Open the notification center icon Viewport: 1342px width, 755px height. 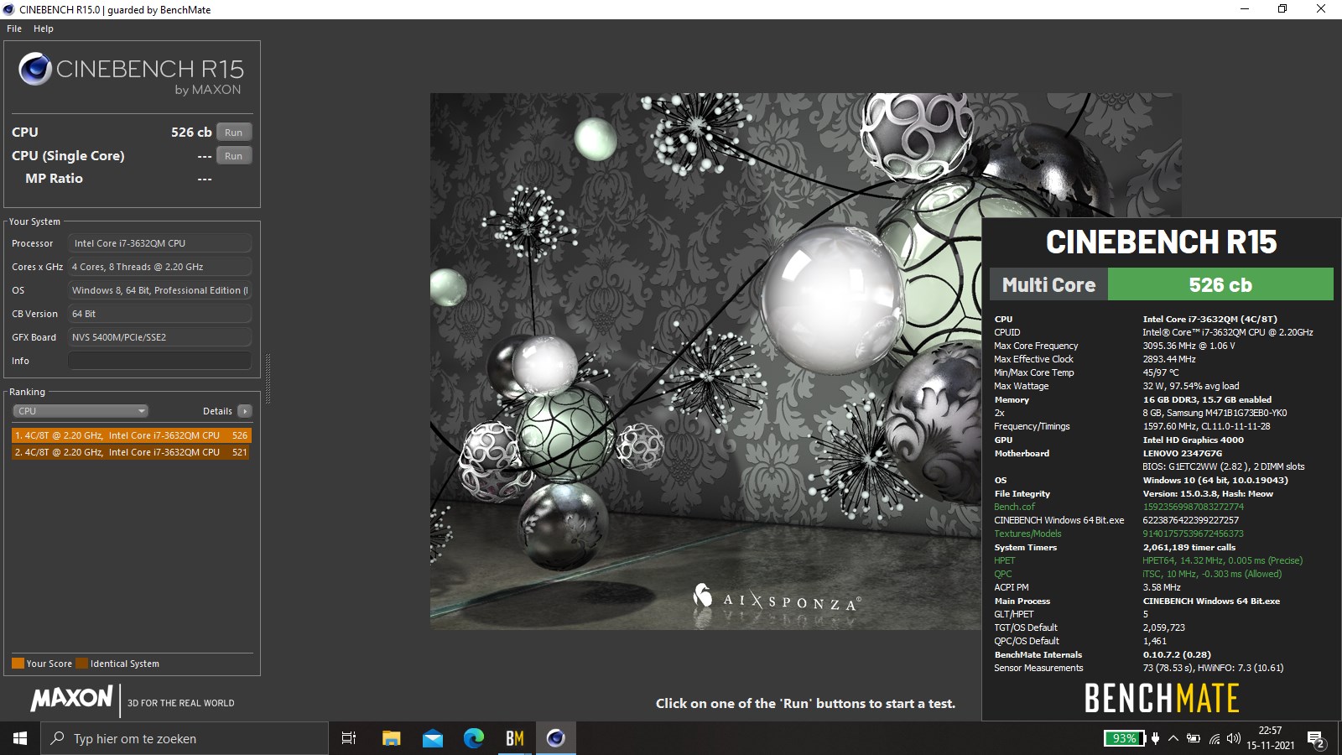(1316, 739)
